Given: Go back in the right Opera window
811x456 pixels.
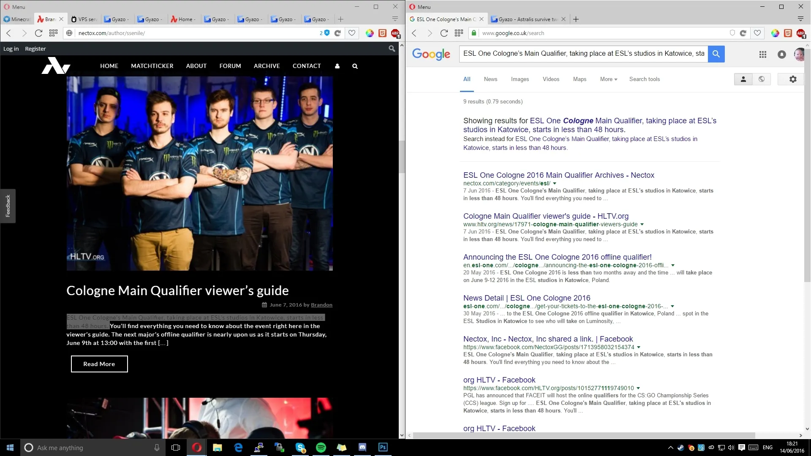Looking at the screenshot, I should [414, 33].
